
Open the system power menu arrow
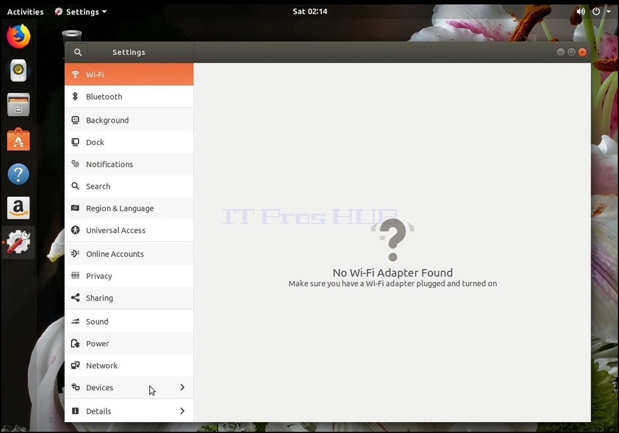tap(609, 11)
